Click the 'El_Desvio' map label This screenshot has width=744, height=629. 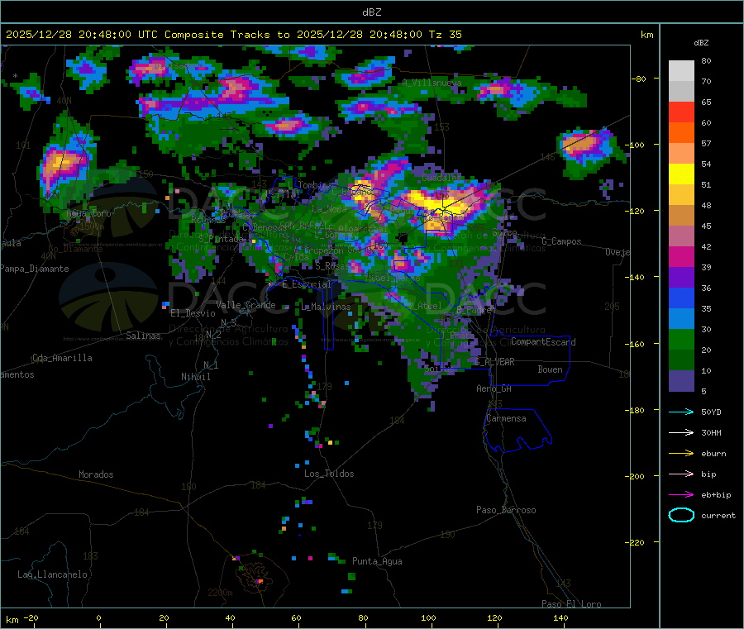pos(193,313)
